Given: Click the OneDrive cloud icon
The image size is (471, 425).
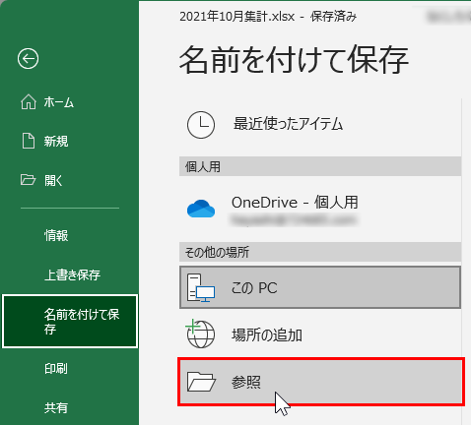Looking at the screenshot, I should tap(201, 209).
